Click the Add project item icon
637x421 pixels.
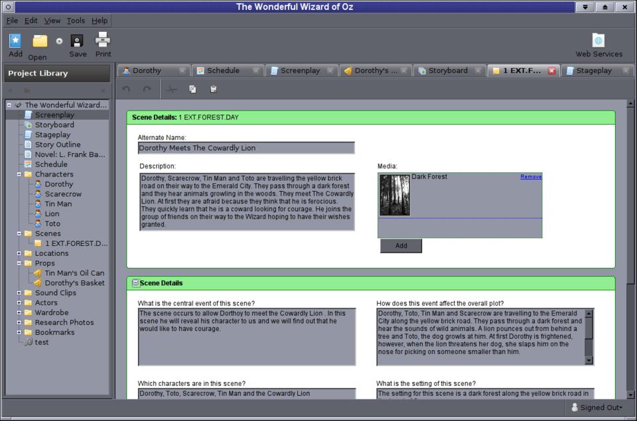(x=15, y=41)
